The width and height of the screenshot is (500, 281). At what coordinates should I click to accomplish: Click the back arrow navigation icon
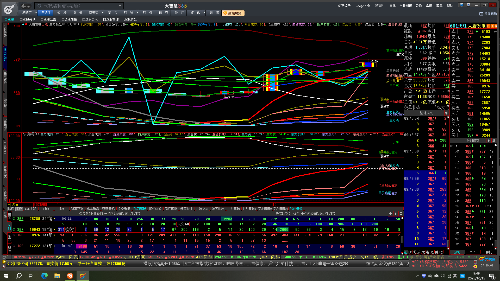tap(24, 6)
